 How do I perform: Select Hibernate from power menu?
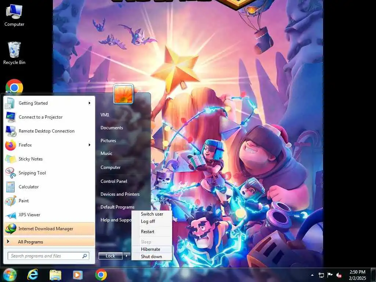click(x=152, y=249)
